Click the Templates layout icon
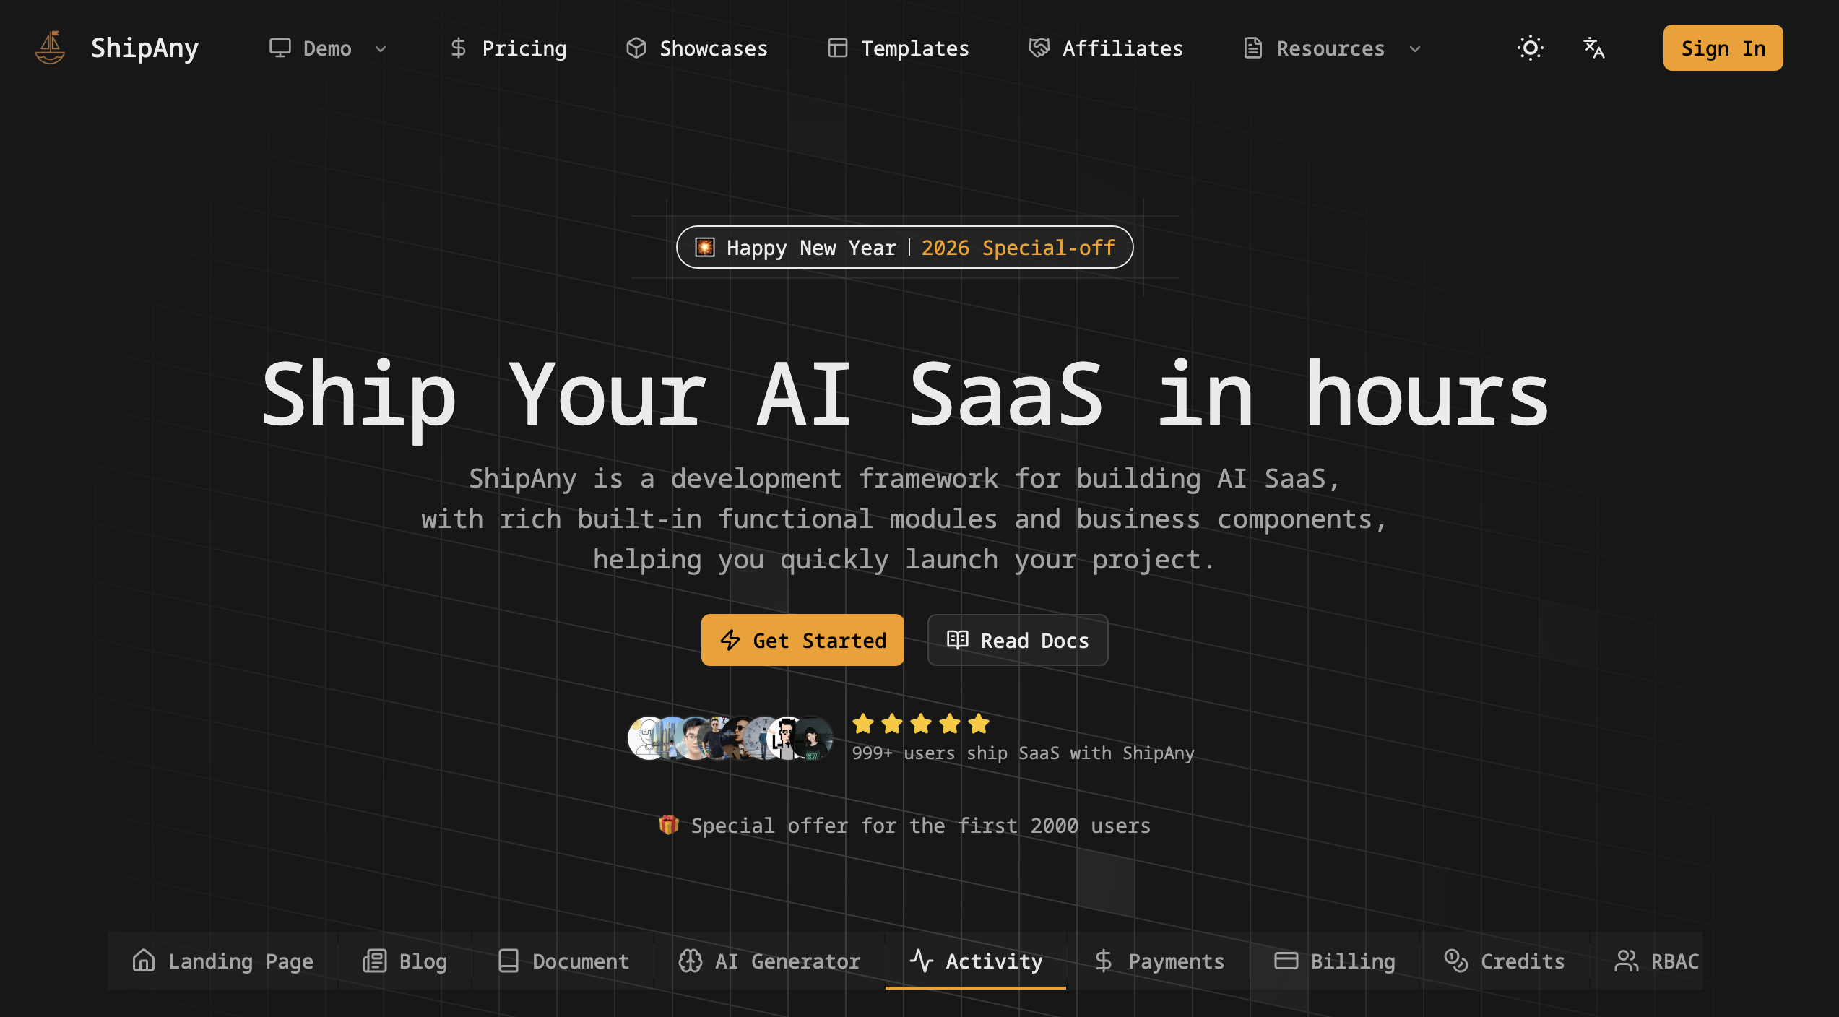This screenshot has width=1839, height=1017. 837,48
